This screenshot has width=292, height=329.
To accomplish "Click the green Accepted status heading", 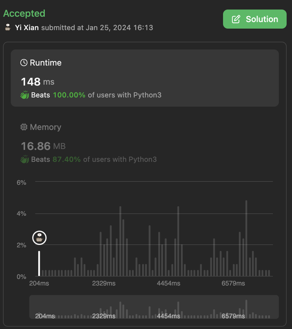I will 24,13.
